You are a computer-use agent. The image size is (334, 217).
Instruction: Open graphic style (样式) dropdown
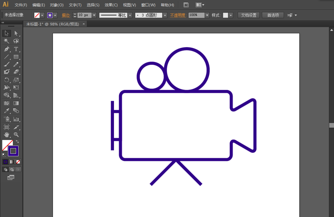pos(231,15)
